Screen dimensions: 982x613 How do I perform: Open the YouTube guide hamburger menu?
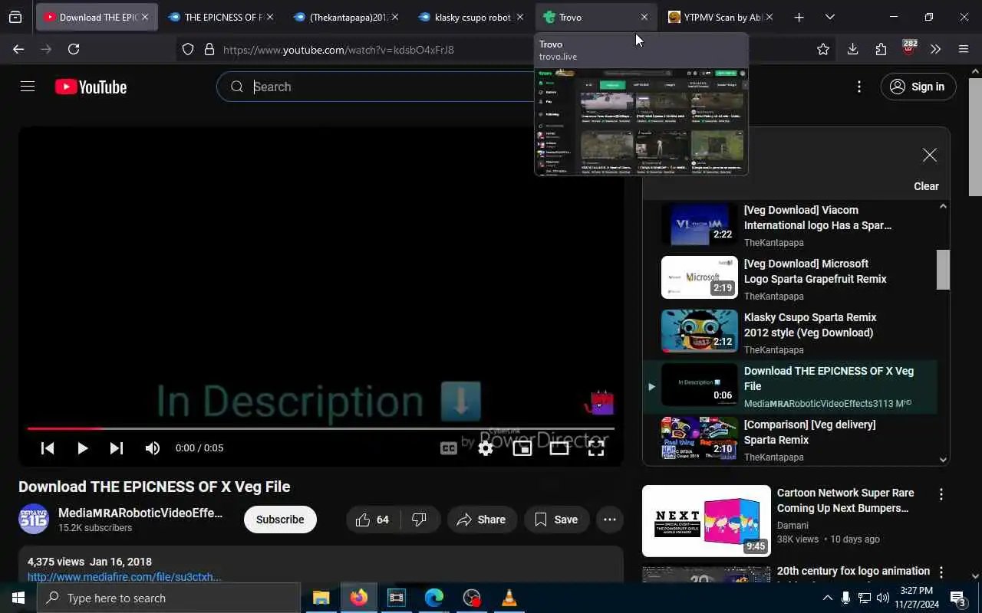[28, 87]
